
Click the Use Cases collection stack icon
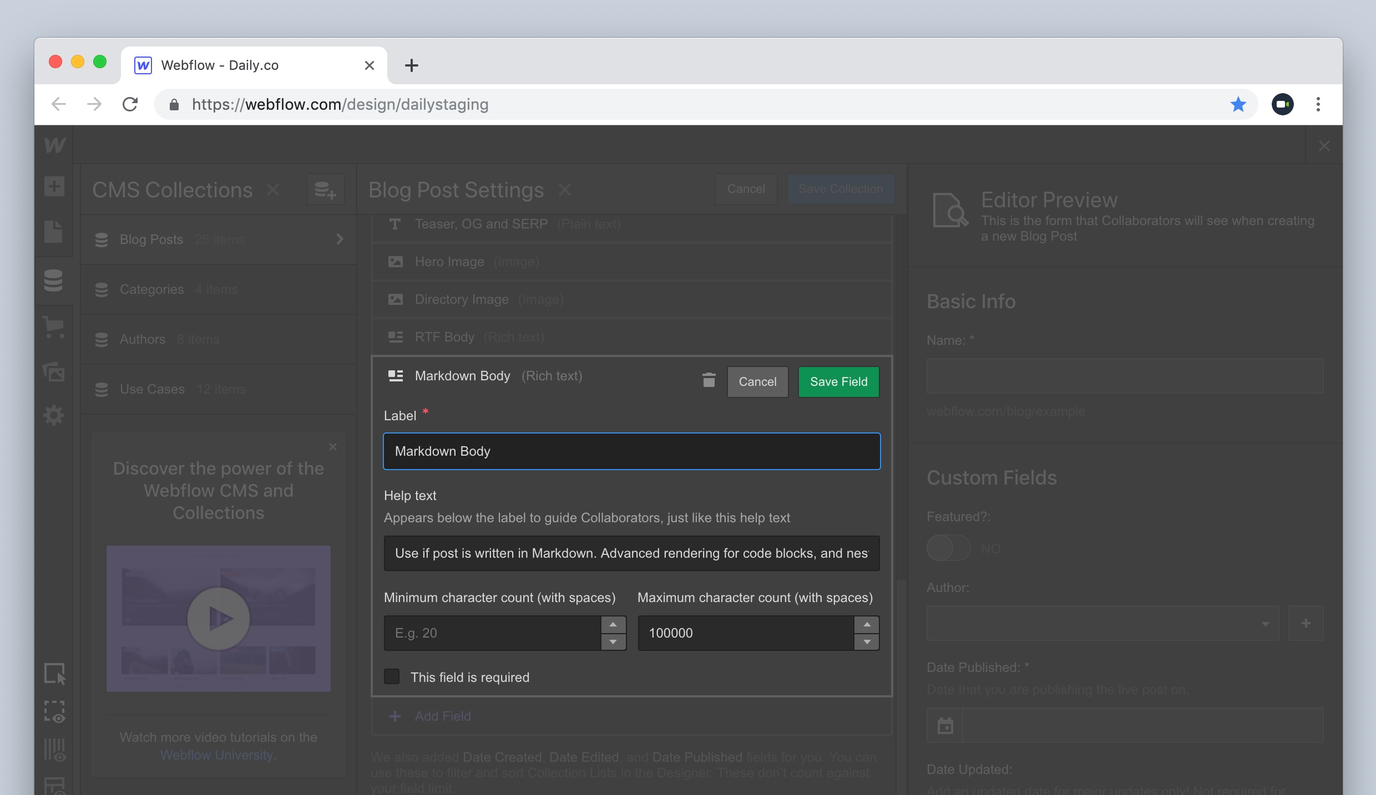tap(102, 389)
